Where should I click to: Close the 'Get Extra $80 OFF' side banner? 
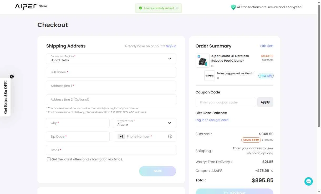[12, 77]
